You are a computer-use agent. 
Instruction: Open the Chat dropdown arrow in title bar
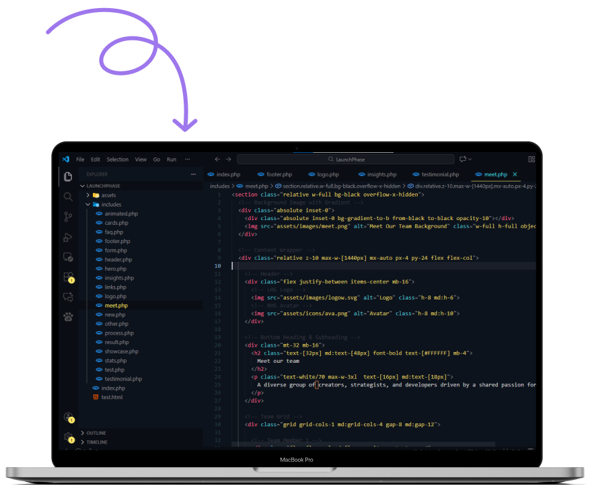470,160
